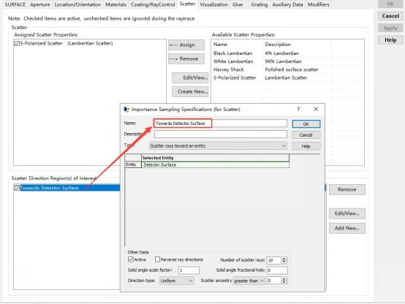Uncheck the Towards Detector Surface region checkbox
405x304 pixels.
point(17,188)
